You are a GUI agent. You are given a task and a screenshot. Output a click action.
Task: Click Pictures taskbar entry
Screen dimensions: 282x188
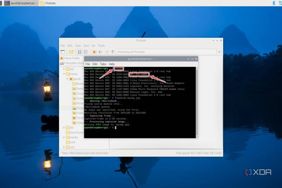(48, 3)
